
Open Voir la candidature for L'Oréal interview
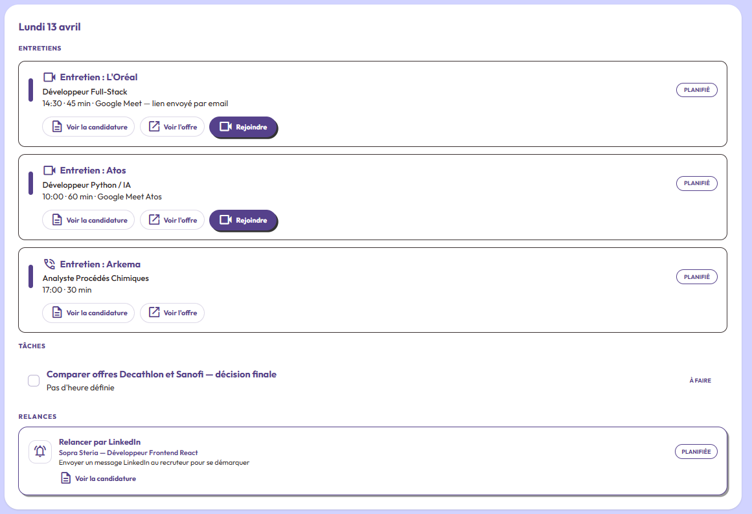pos(89,127)
